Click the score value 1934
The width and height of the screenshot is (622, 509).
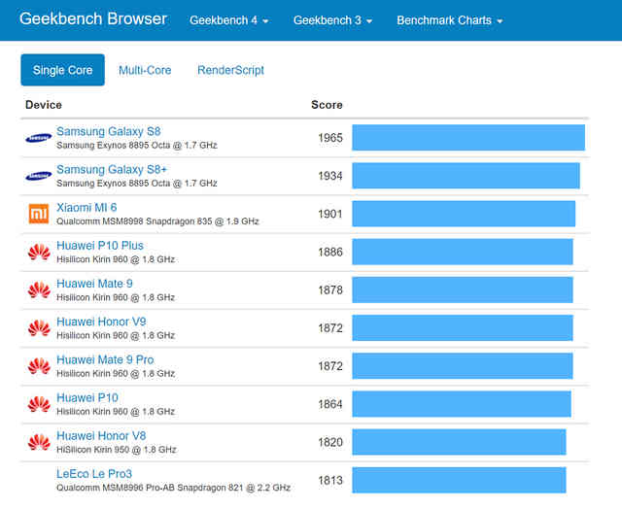(x=330, y=176)
